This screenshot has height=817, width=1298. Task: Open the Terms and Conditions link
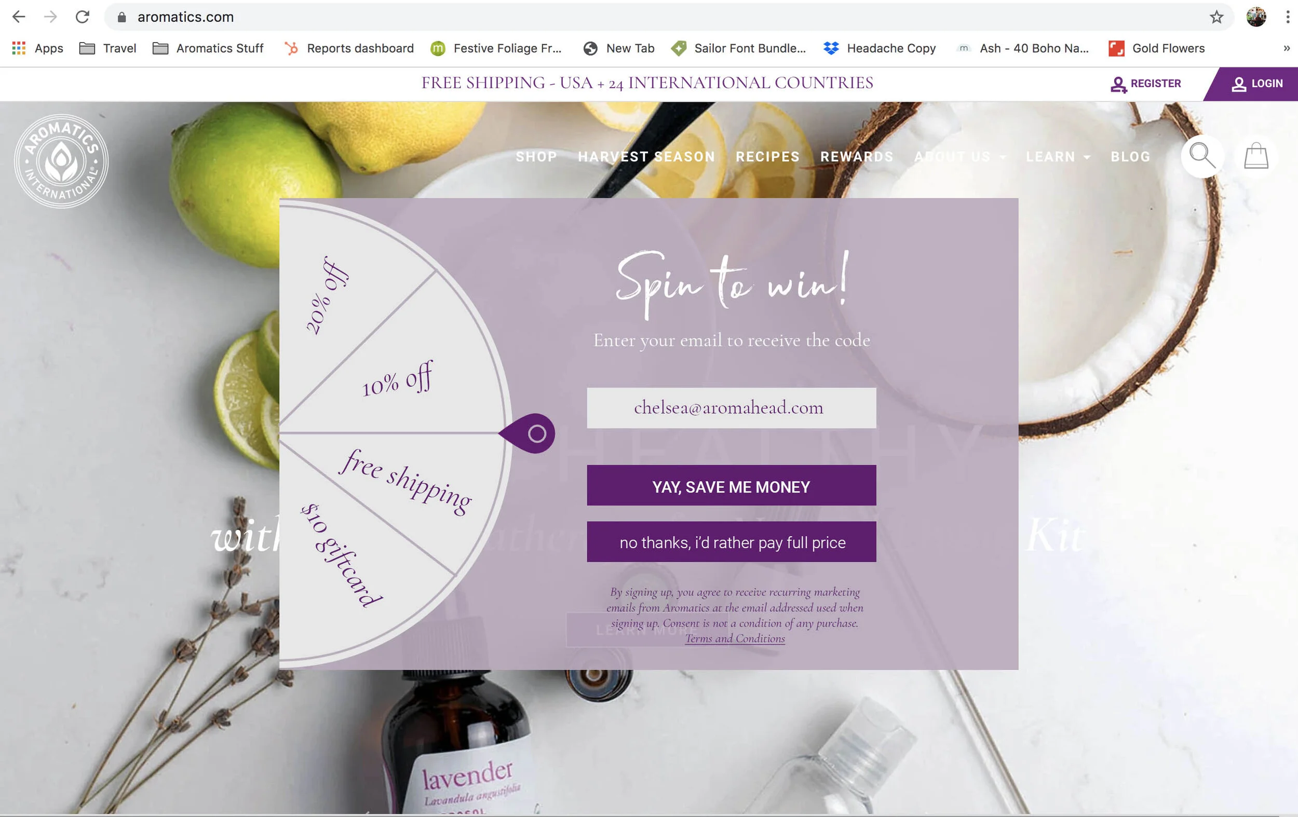pos(734,638)
